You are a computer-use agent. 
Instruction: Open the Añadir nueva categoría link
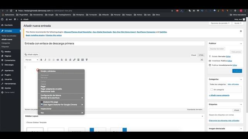[x=219, y=95]
